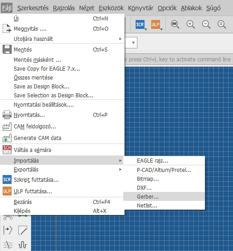Open the Eszközök menu
This screenshot has width=233, height=251.
pos(111,8)
